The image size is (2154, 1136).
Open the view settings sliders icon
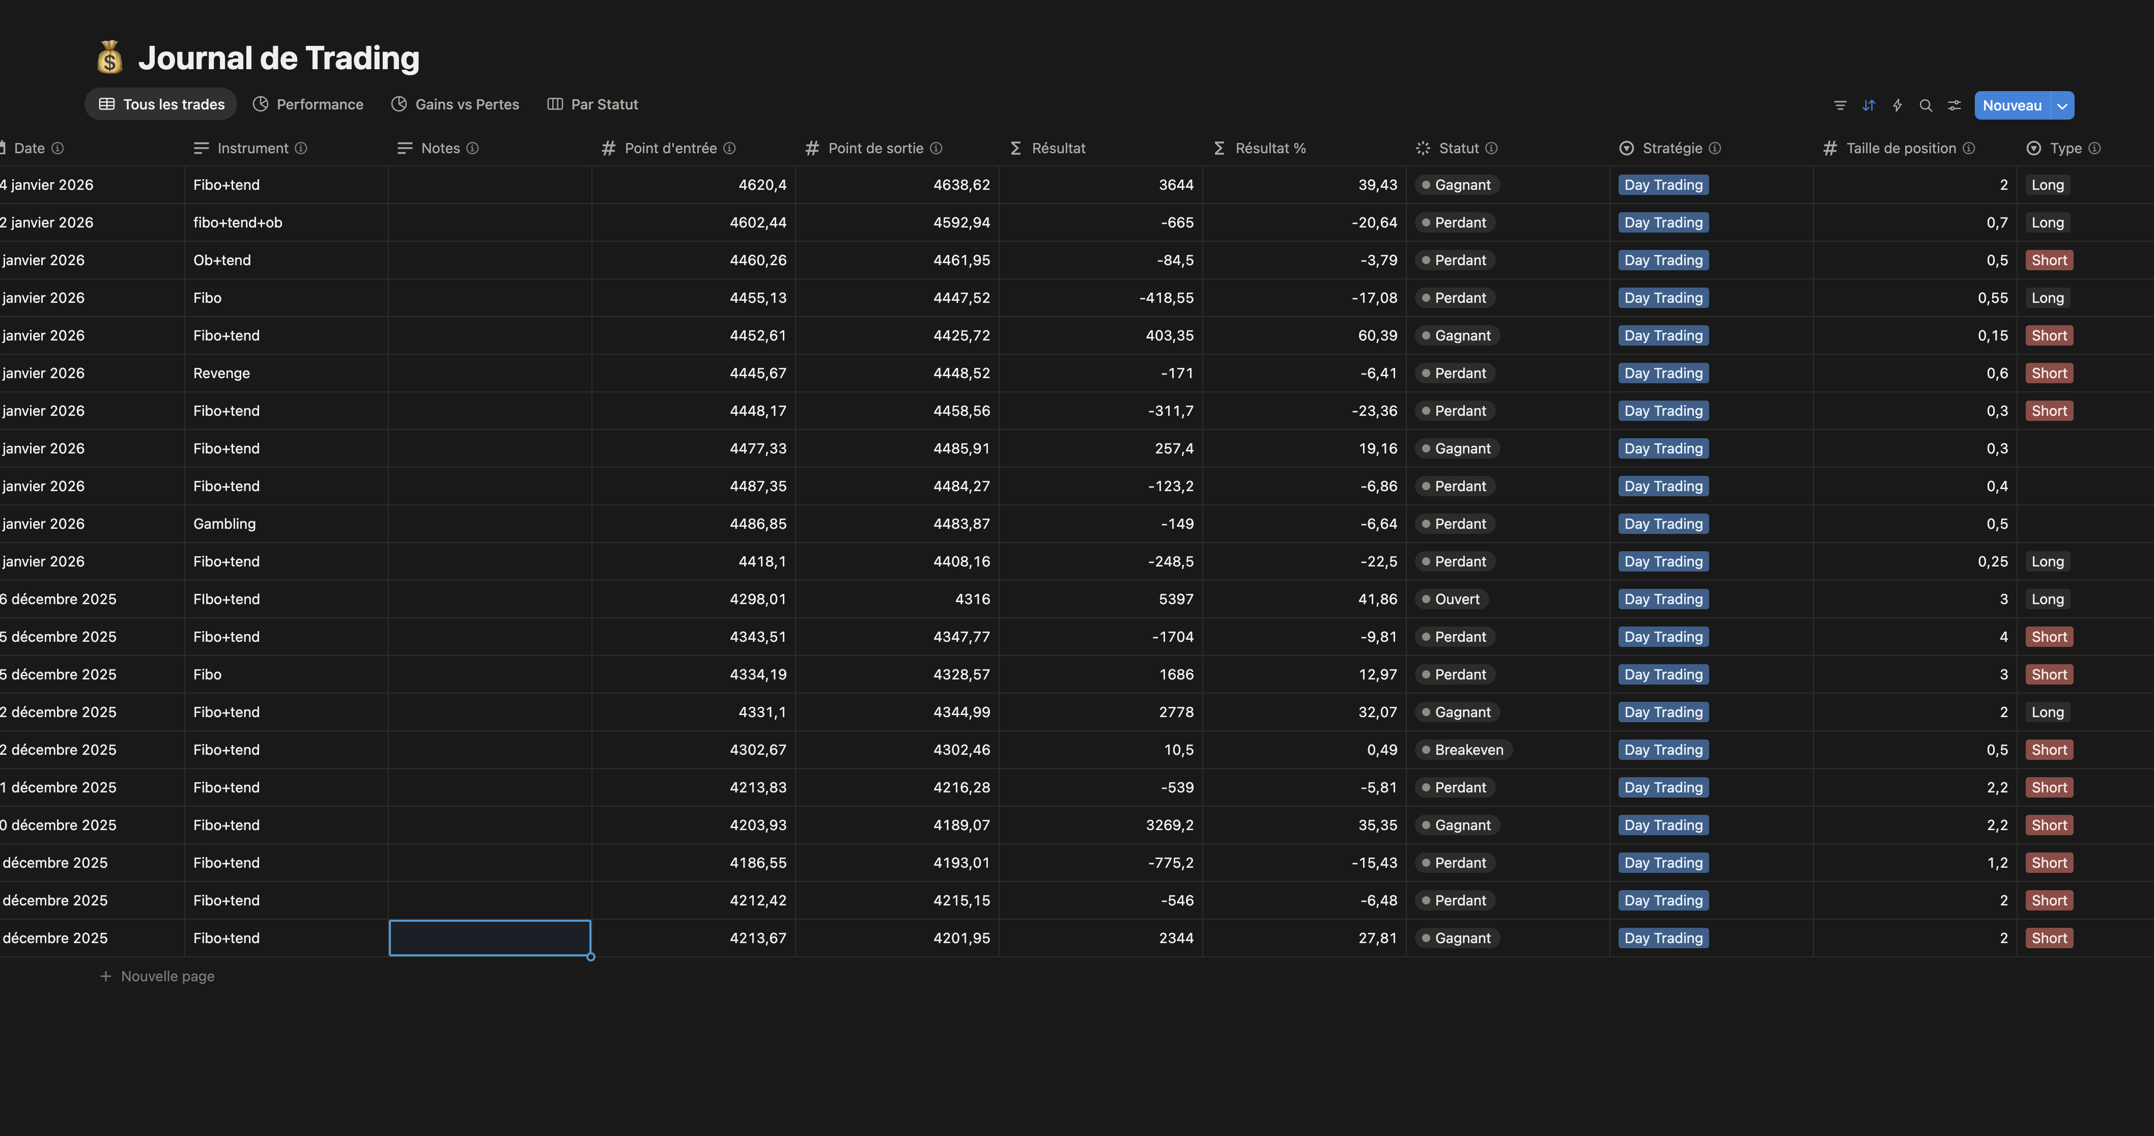[1954, 104]
